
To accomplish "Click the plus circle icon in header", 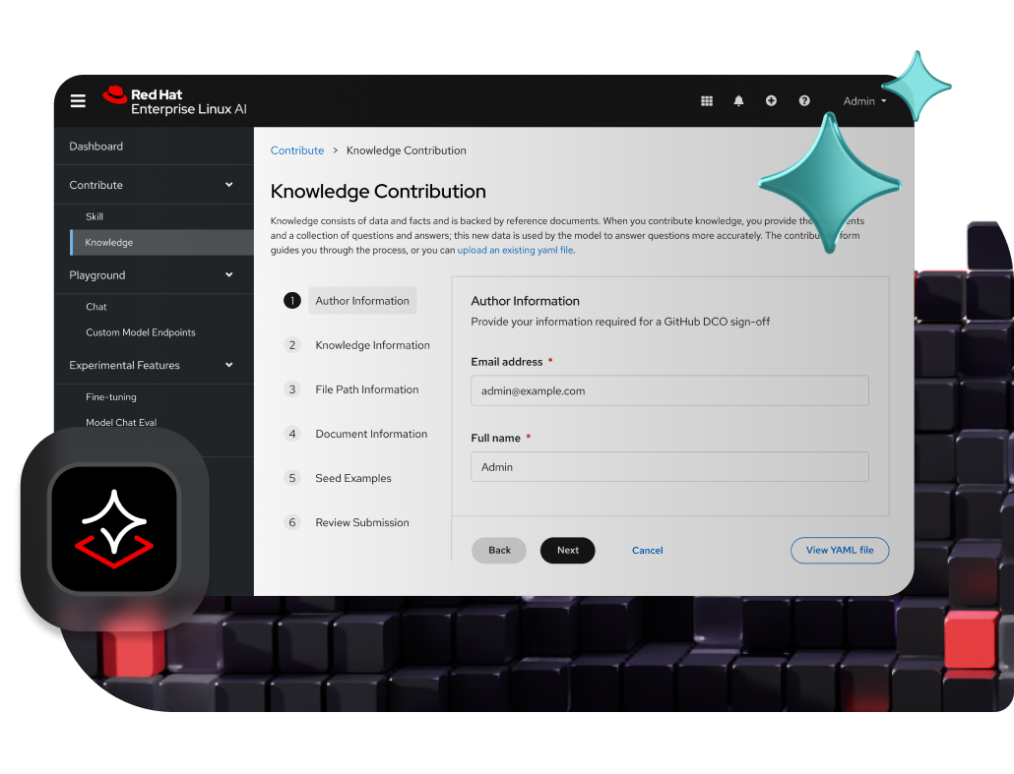I will pyautogui.click(x=771, y=101).
